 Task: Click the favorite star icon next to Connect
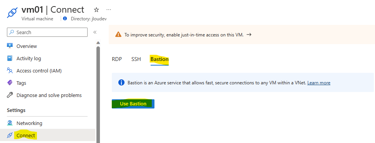pos(96,10)
